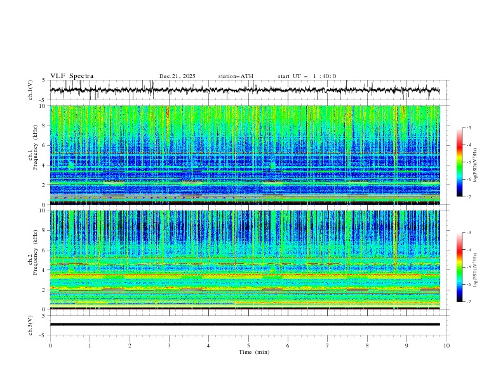503x388 pixels.
Task: Click the time axis tick label '5'
Action: (248, 346)
